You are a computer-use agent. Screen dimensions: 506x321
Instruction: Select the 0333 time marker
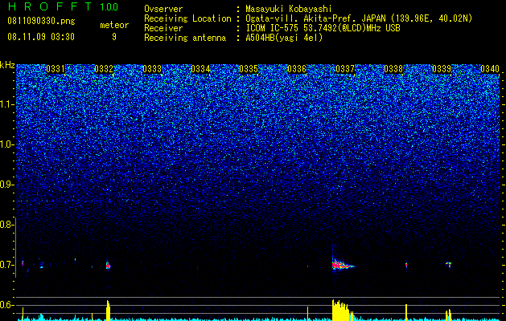[x=152, y=69]
